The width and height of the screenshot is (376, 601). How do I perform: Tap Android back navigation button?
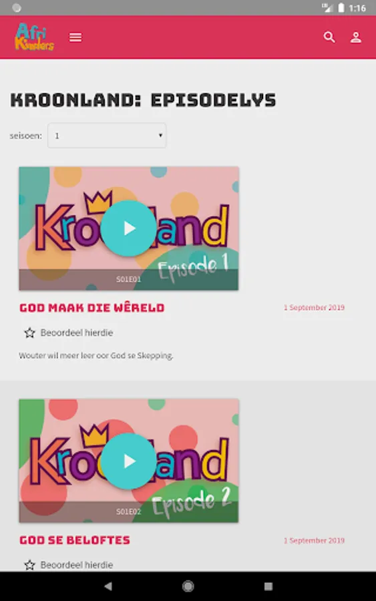click(x=108, y=586)
